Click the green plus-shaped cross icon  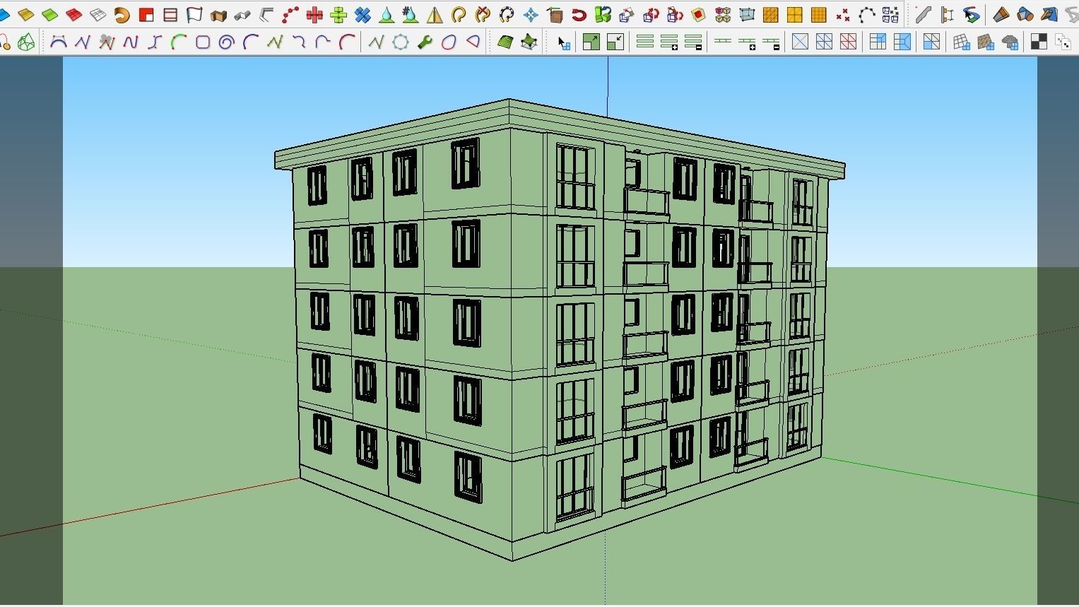(338, 15)
